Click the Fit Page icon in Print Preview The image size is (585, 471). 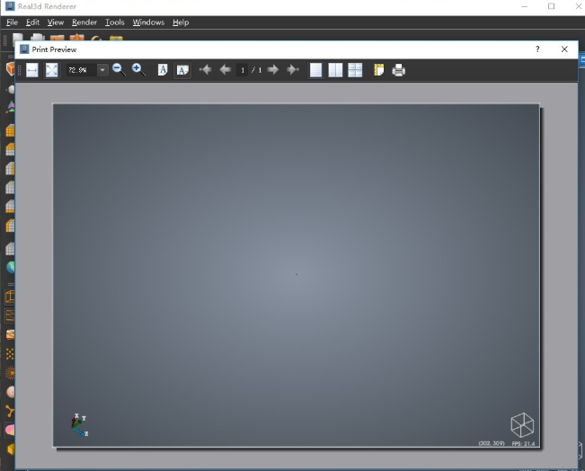click(x=51, y=70)
